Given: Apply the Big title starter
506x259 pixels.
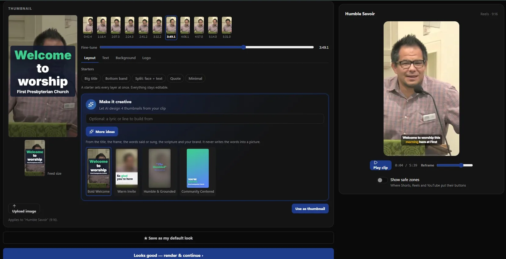Looking at the screenshot, I should click(x=91, y=79).
